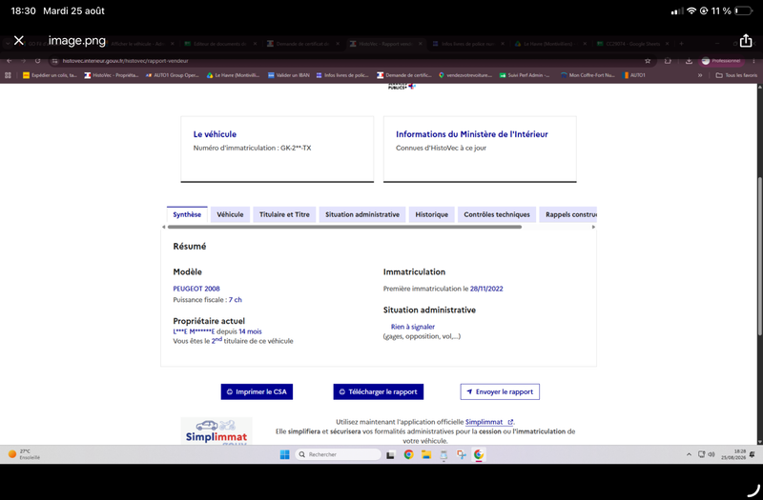Open the Snipping Tool taskbar icon
Viewport: 763px width, 500px height.
pos(461,454)
